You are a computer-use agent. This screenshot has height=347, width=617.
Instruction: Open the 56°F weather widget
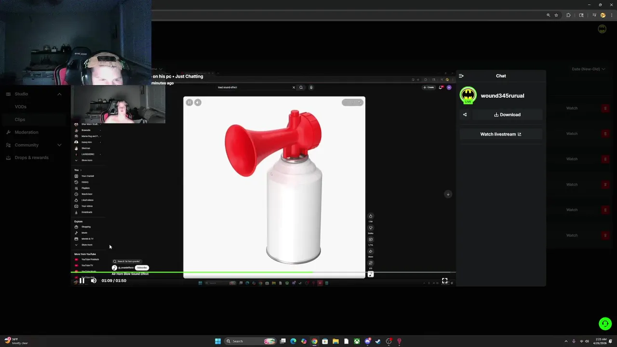[x=16, y=341]
